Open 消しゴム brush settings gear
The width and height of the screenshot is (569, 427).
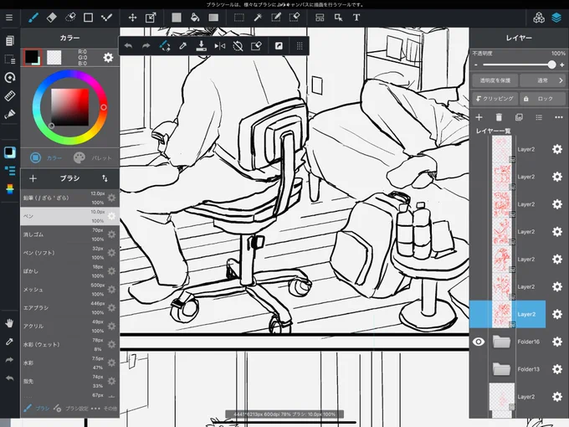(112, 234)
